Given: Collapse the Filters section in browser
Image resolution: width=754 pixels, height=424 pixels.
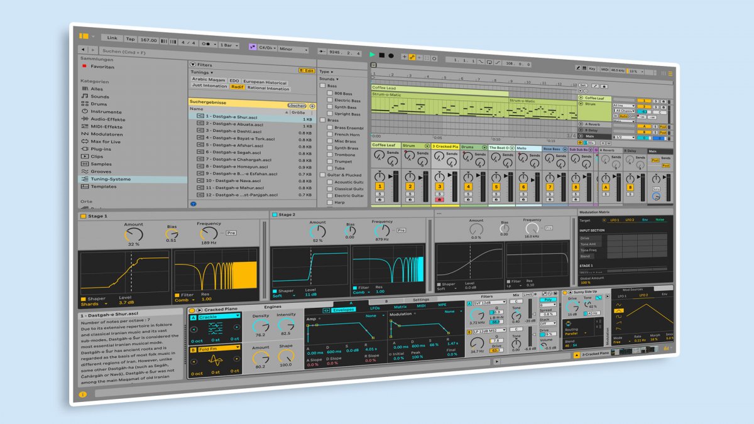Looking at the screenshot, I should pyautogui.click(x=193, y=65).
